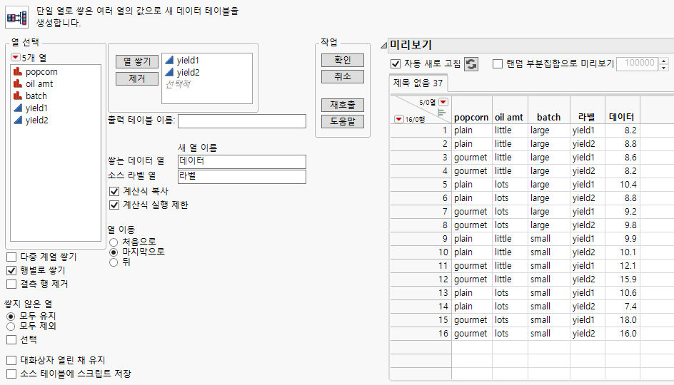This screenshot has width=674, height=385.
Task: Click the popcorn column header in preview
Action: [471, 117]
